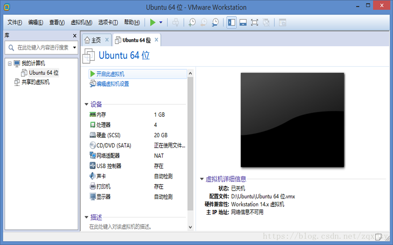Image resolution: width=393 pixels, height=245 pixels.
Task: Click the green power on toolbar button
Action: pos(152,22)
